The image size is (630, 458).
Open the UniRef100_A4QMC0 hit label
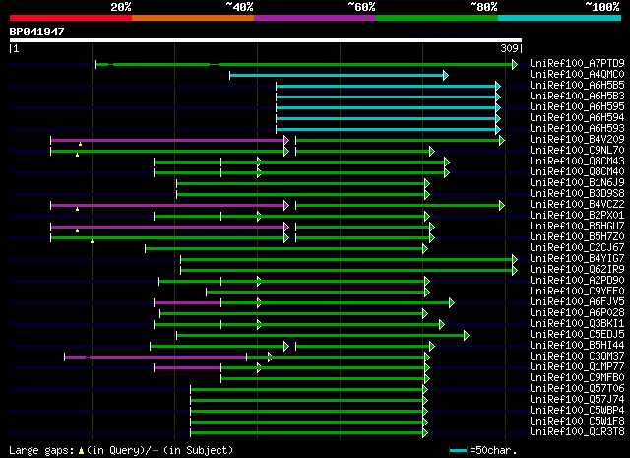click(577, 74)
